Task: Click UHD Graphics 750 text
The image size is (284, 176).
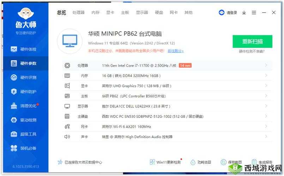Action: coord(137,86)
